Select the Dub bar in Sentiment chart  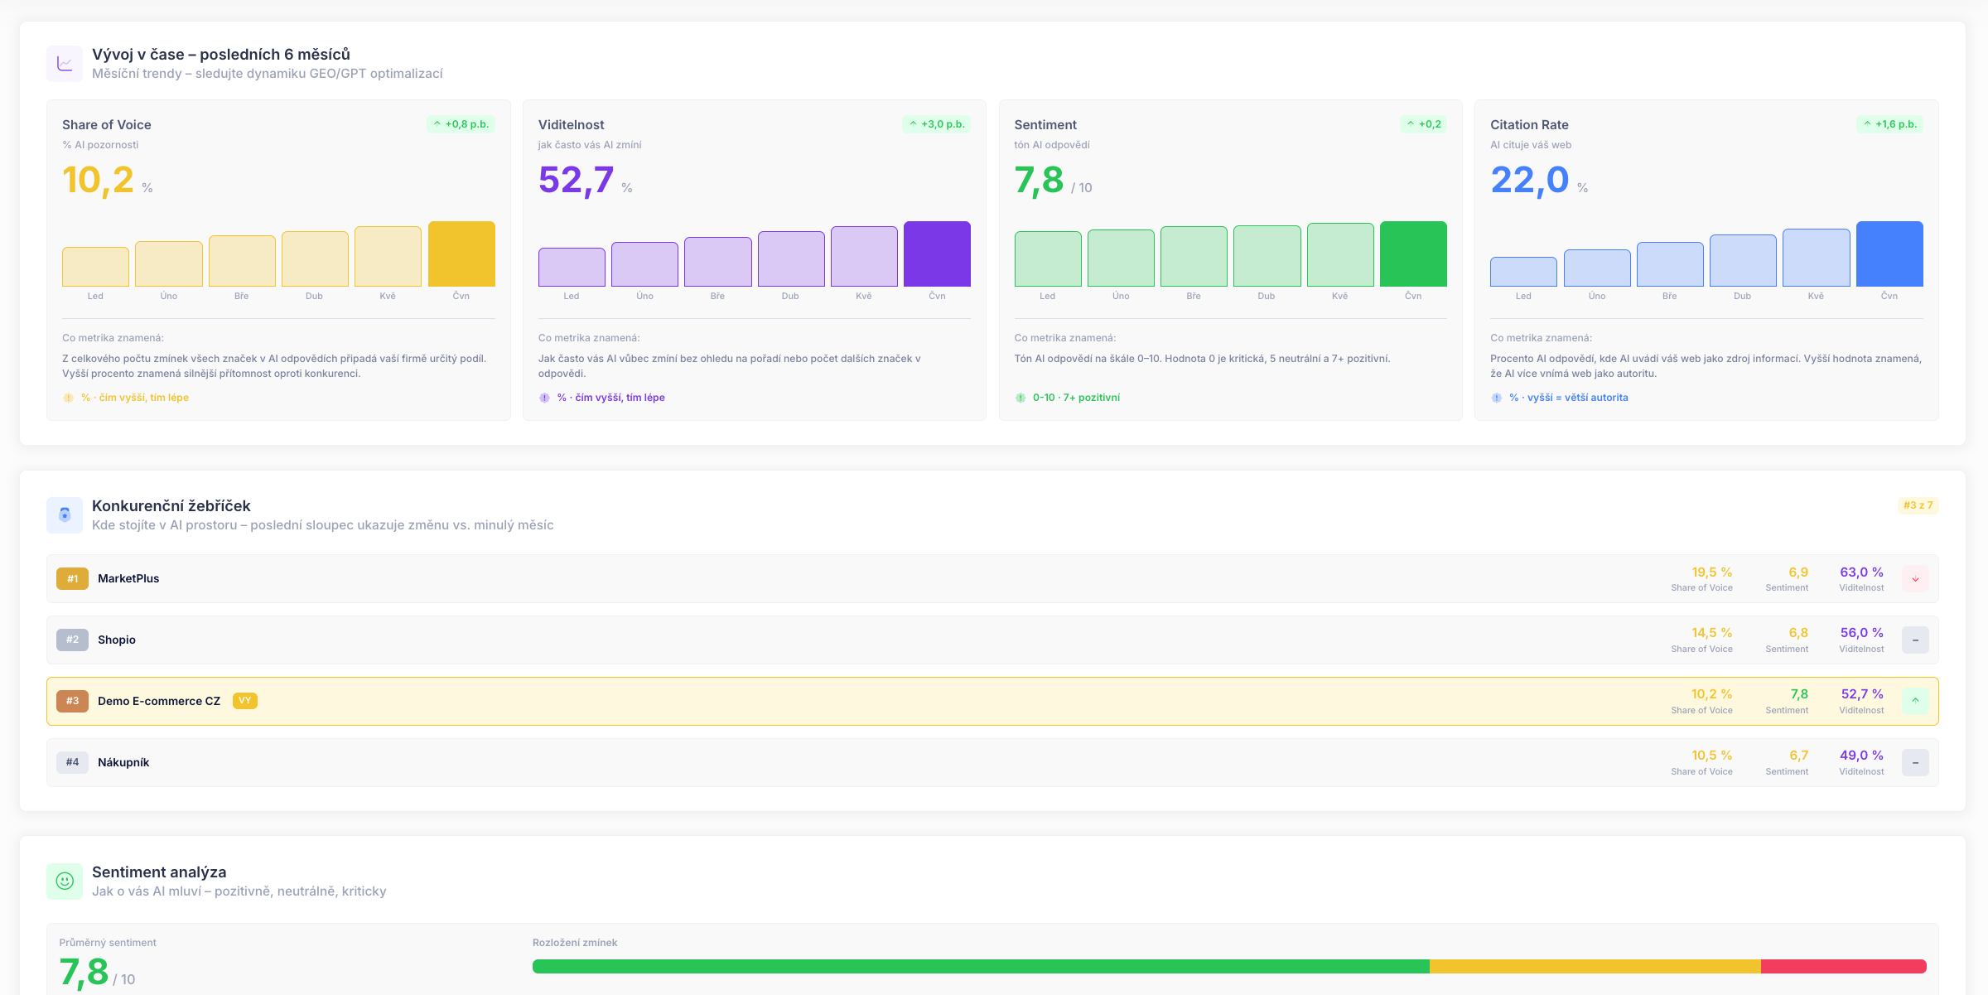(x=1267, y=256)
